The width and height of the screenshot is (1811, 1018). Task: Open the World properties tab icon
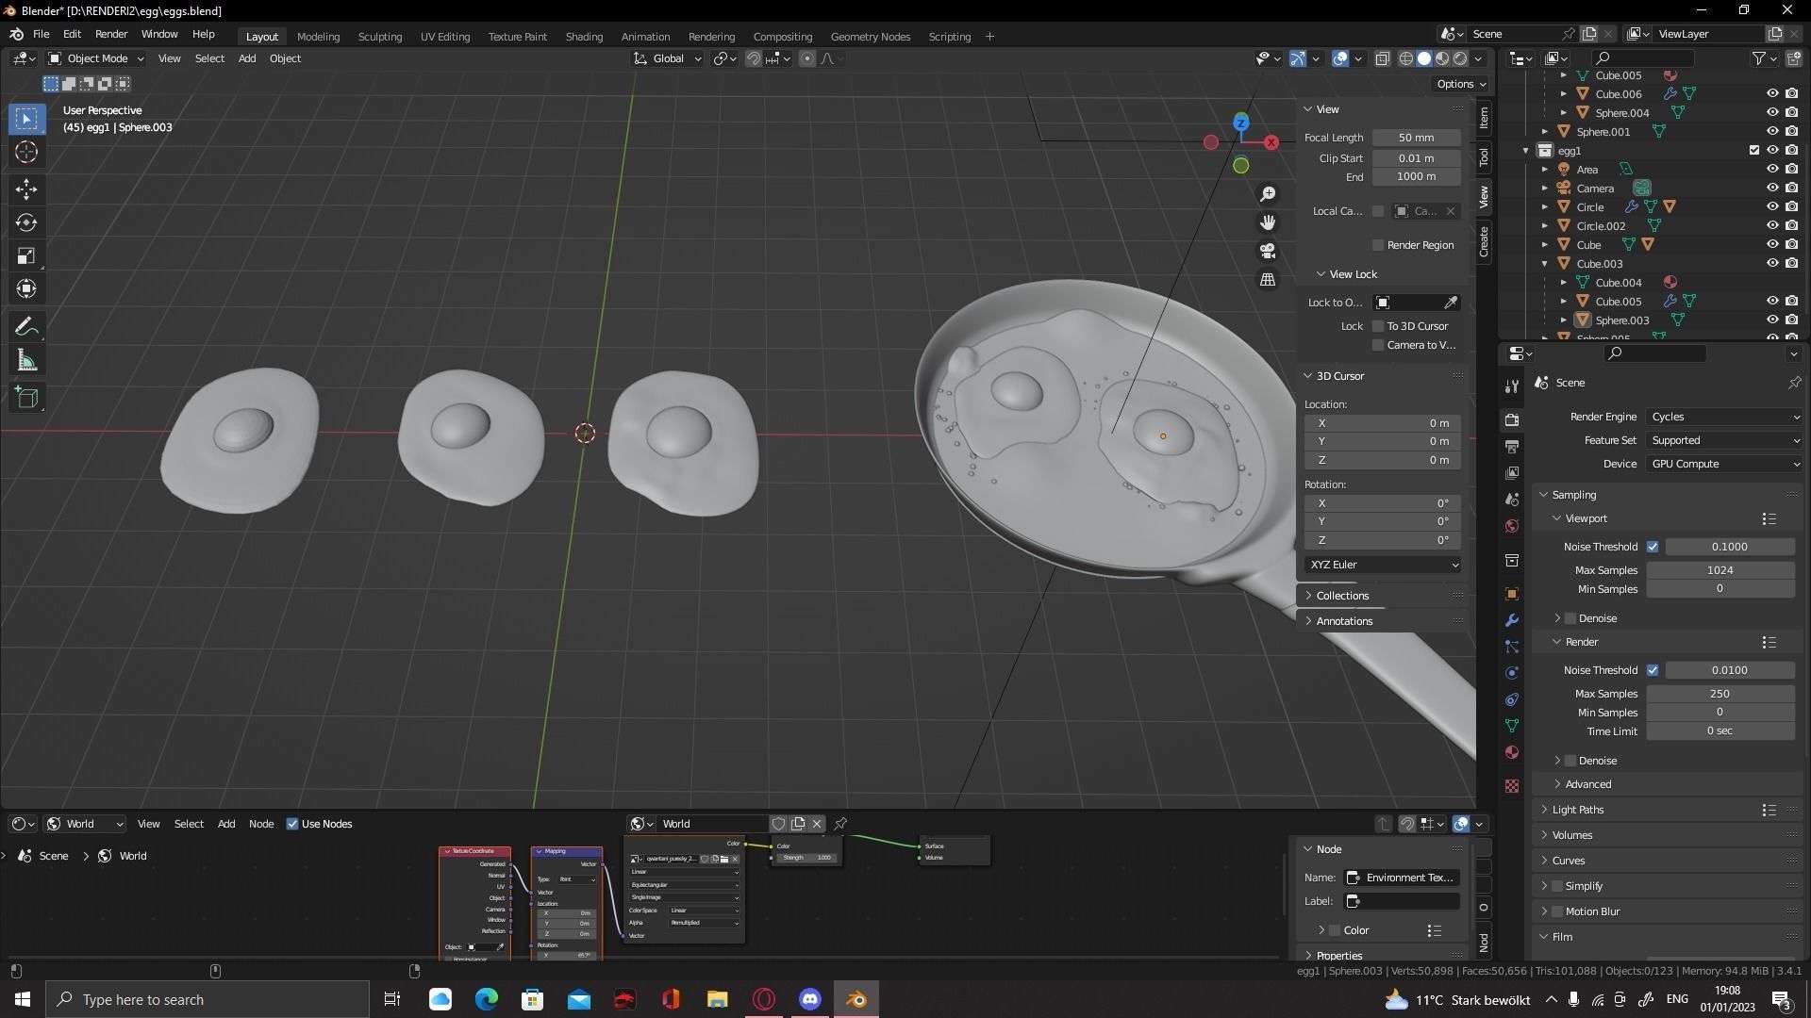(1512, 525)
